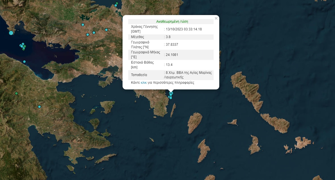Select the cyan marker just below the small dark lake
Viewport: 335px width, 180px height.
tap(83, 25)
